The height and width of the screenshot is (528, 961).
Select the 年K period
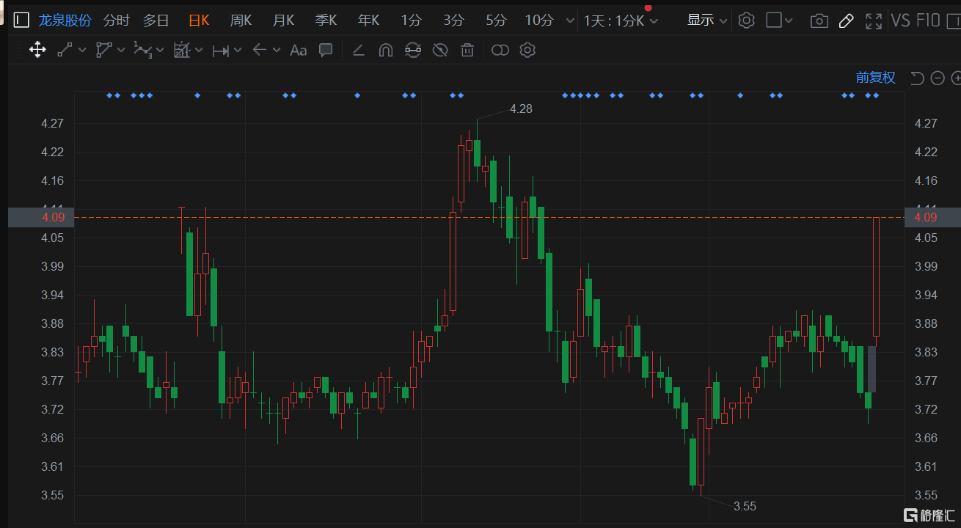click(368, 21)
